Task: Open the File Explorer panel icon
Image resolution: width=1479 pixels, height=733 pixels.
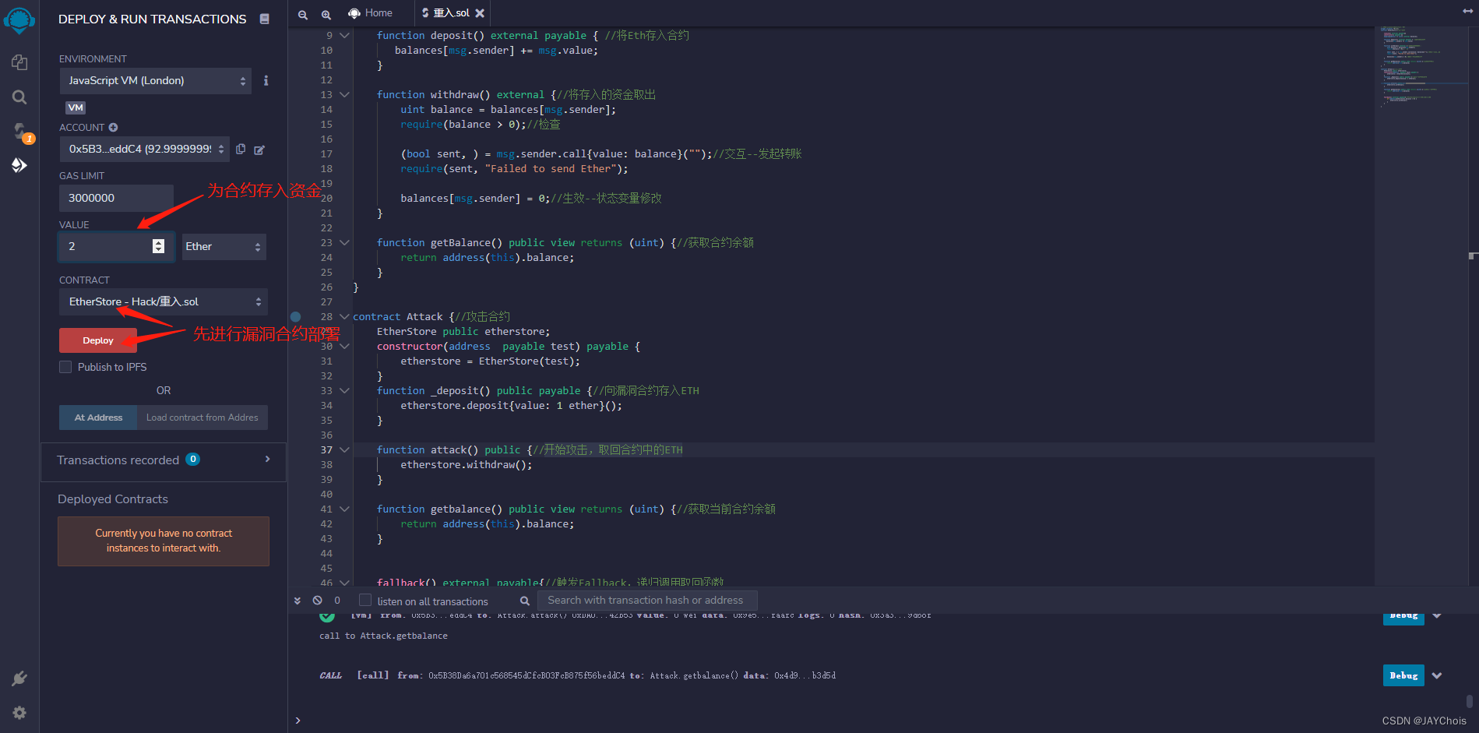Action: point(19,62)
